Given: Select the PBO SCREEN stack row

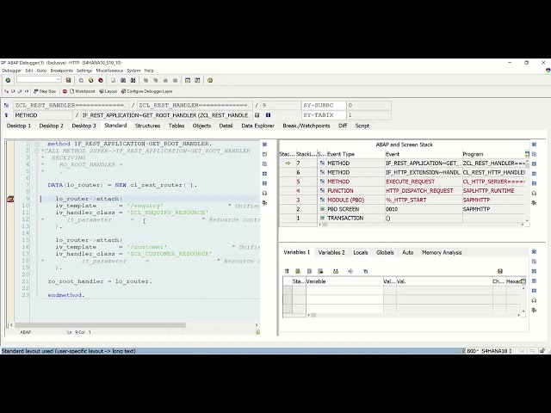Looking at the screenshot, I should coord(404,209).
